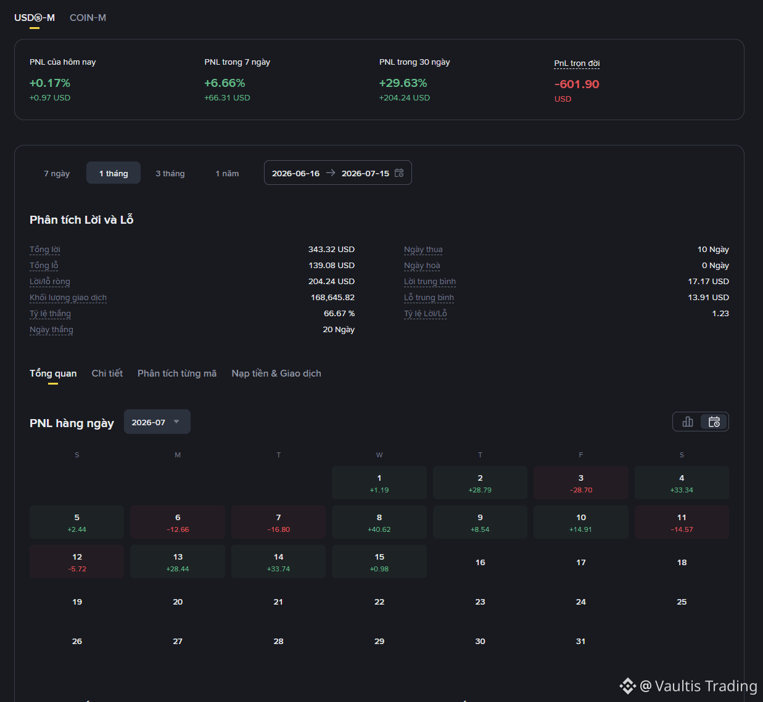Click start date 2026-06-16 field
Image resolution: width=763 pixels, height=702 pixels.
pos(295,173)
